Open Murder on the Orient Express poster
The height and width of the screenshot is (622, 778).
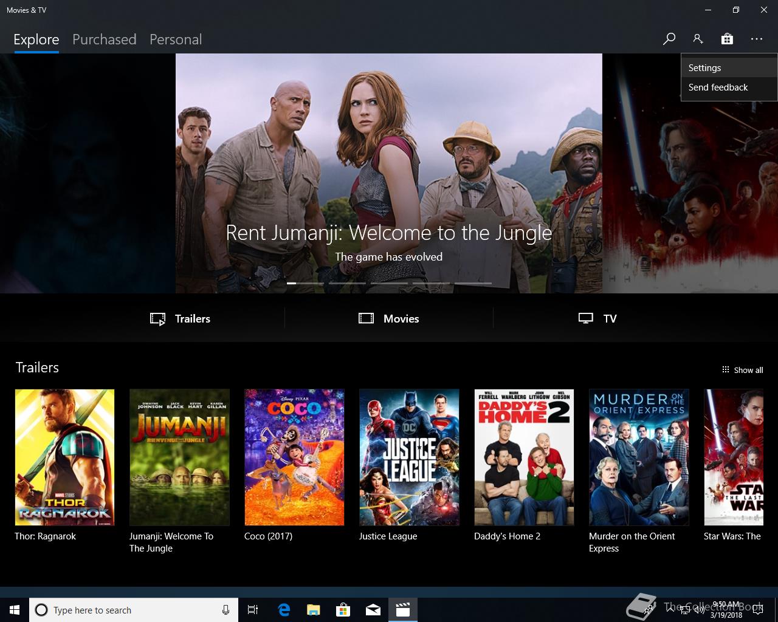(639, 457)
